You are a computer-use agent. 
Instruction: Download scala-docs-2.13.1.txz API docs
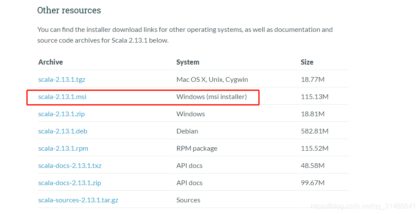pyautogui.click(x=70, y=166)
